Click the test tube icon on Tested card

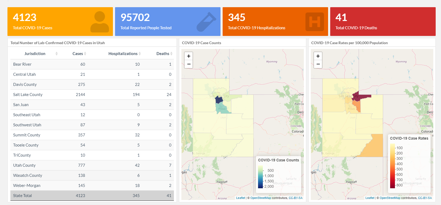point(206,22)
